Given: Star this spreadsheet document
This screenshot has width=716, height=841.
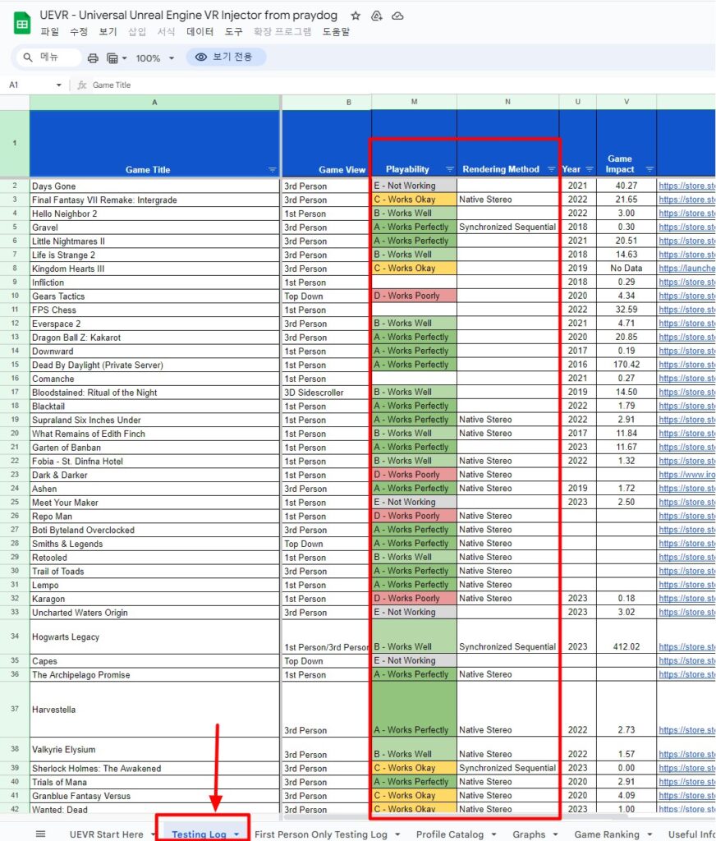Looking at the screenshot, I should pyautogui.click(x=355, y=16).
